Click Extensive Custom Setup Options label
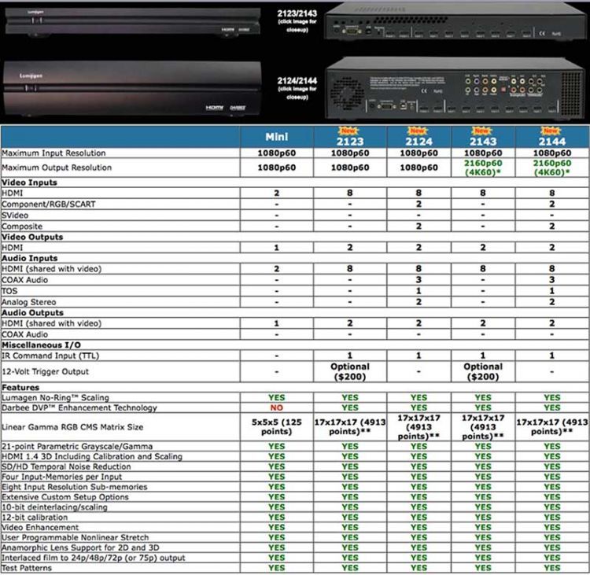590x575 pixels. tap(65, 497)
